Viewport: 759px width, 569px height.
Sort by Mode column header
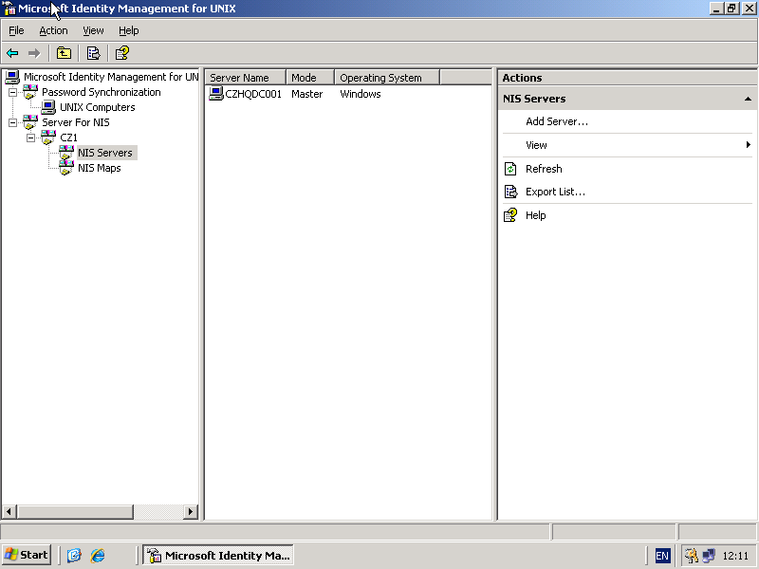pos(310,78)
